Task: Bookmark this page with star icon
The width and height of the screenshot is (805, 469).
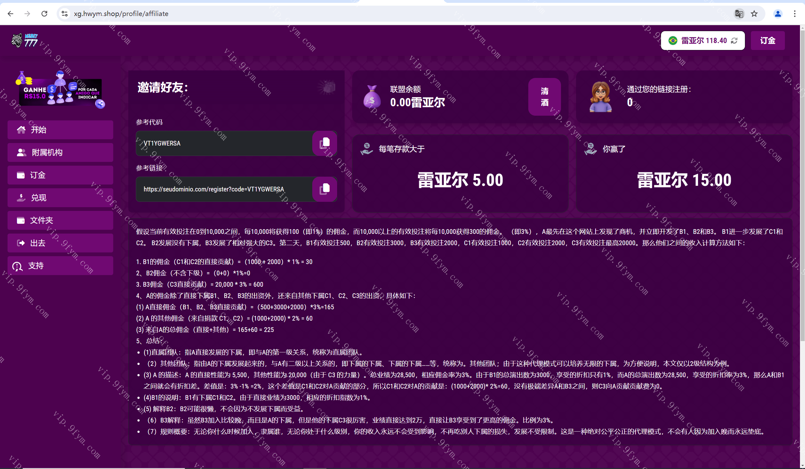Action: tap(754, 14)
